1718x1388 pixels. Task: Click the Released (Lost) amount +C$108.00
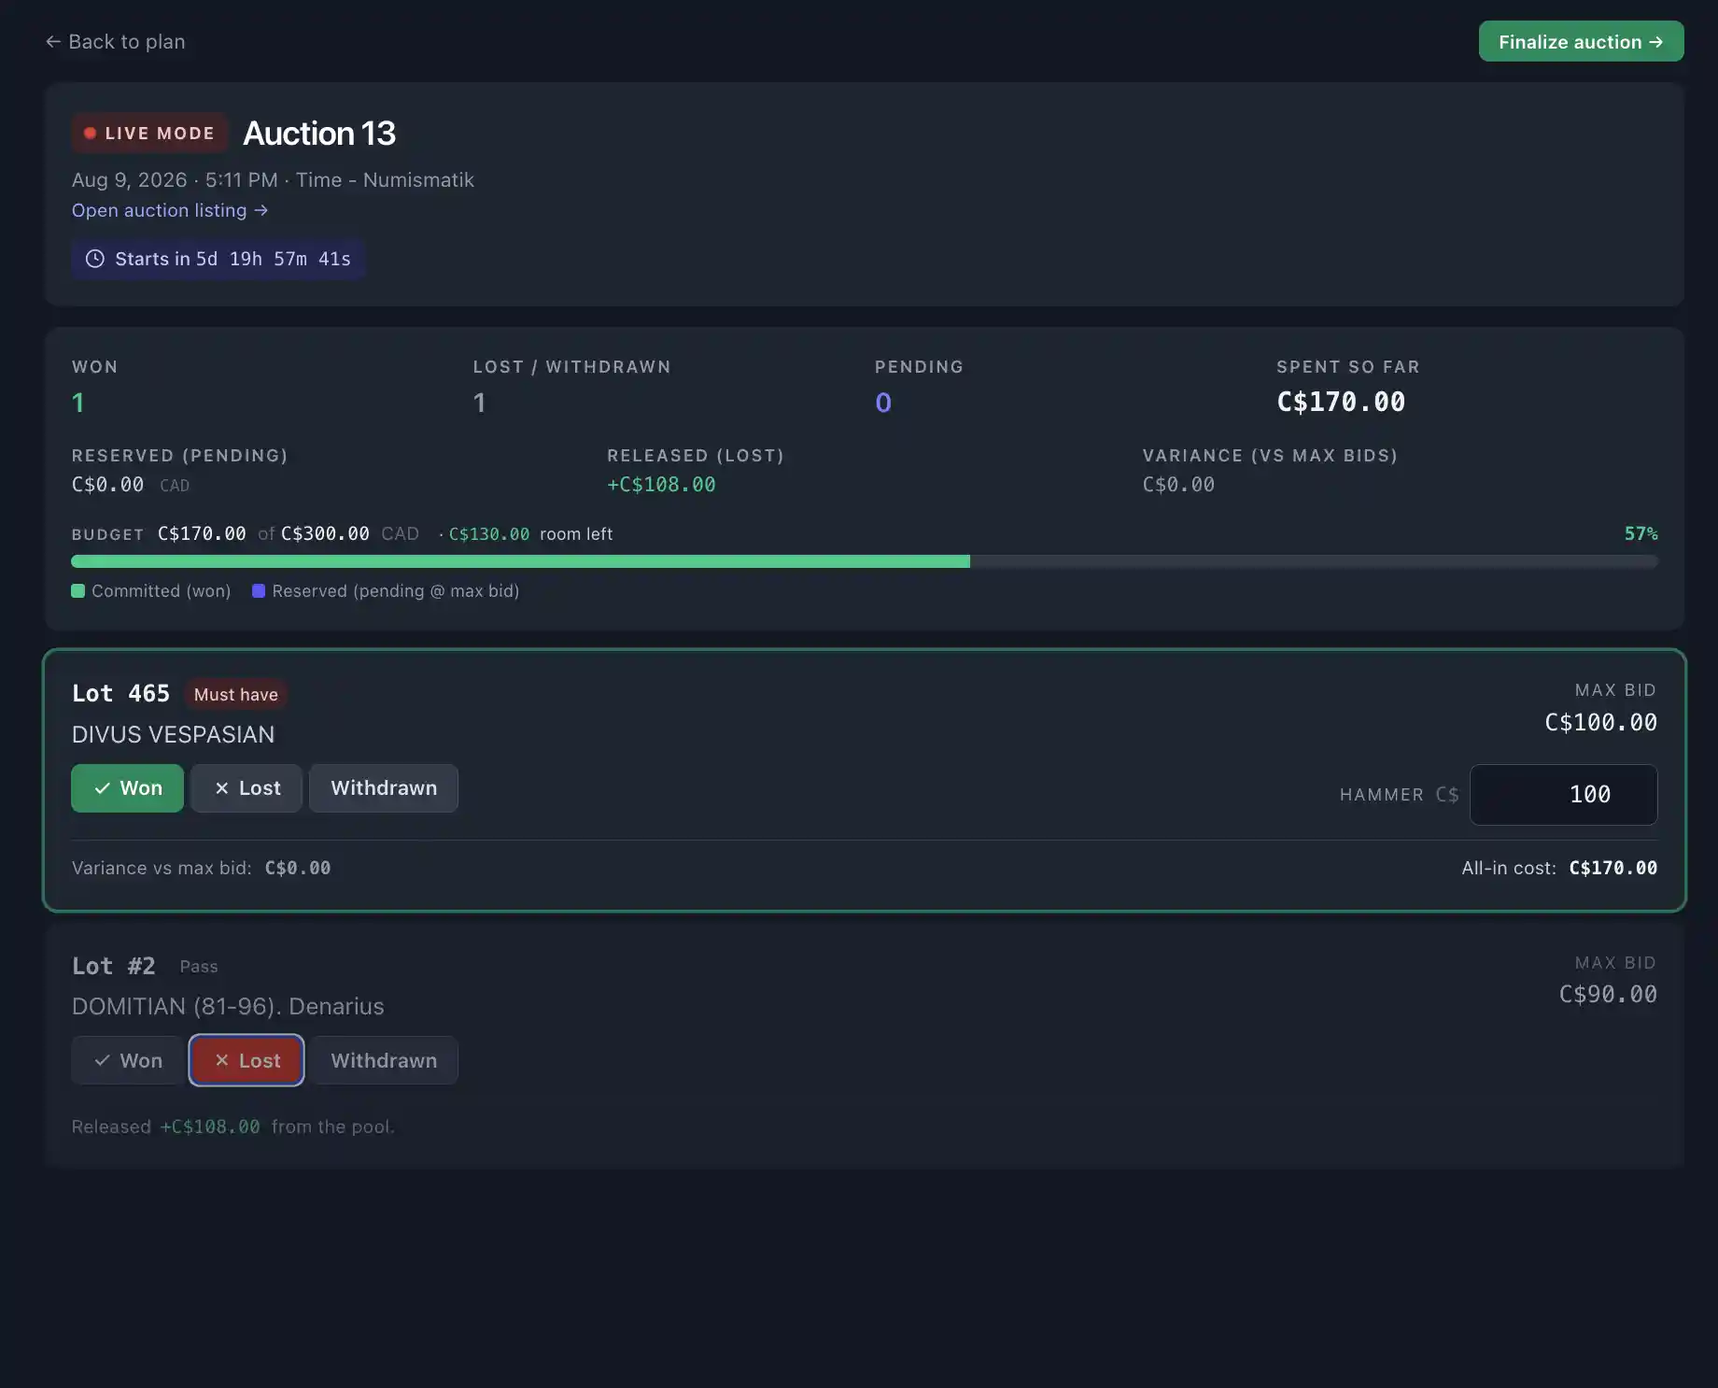661,485
